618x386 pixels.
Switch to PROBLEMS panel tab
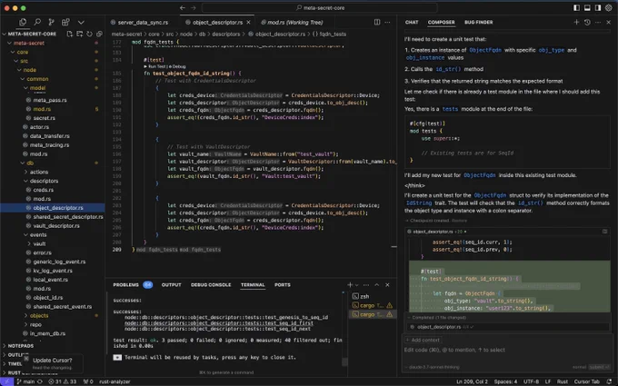coord(125,285)
